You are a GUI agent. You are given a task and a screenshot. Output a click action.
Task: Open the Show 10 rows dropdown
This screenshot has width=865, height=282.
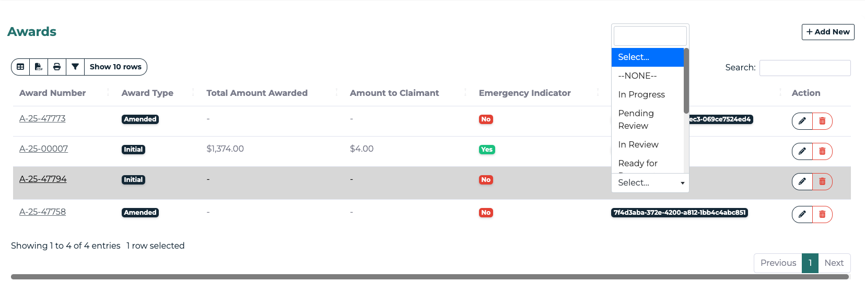[115, 67]
